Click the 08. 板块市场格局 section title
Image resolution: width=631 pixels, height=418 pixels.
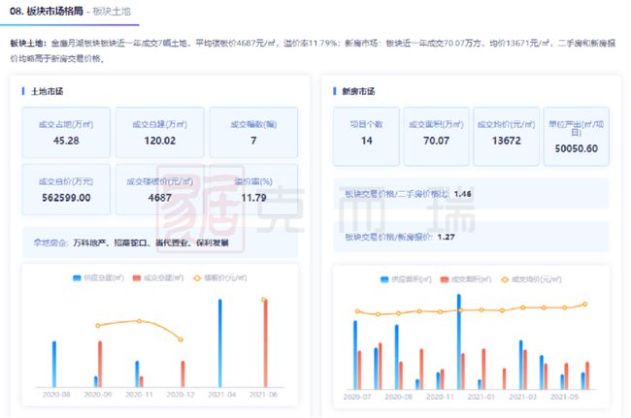[x=45, y=12]
